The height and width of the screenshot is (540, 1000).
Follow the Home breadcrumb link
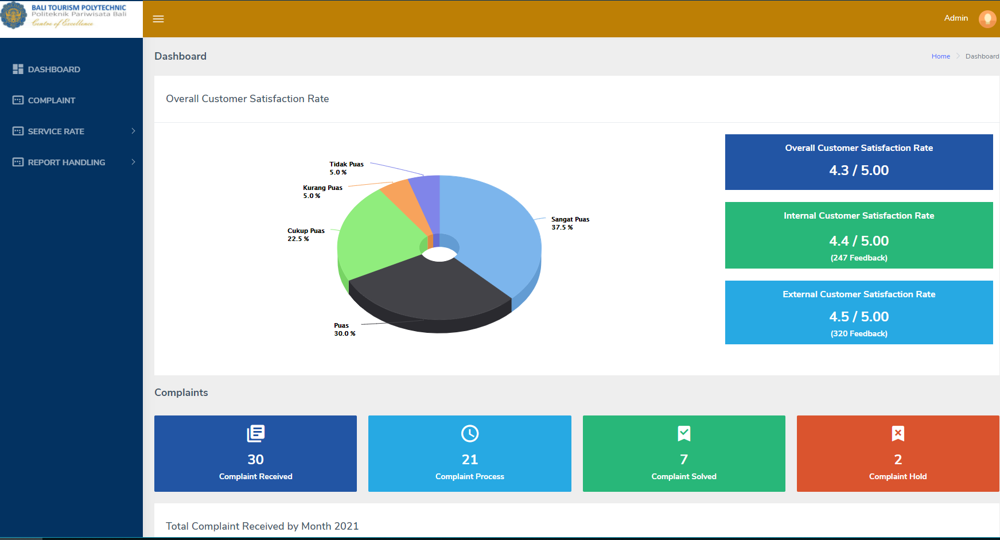pyautogui.click(x=940, y=56)
